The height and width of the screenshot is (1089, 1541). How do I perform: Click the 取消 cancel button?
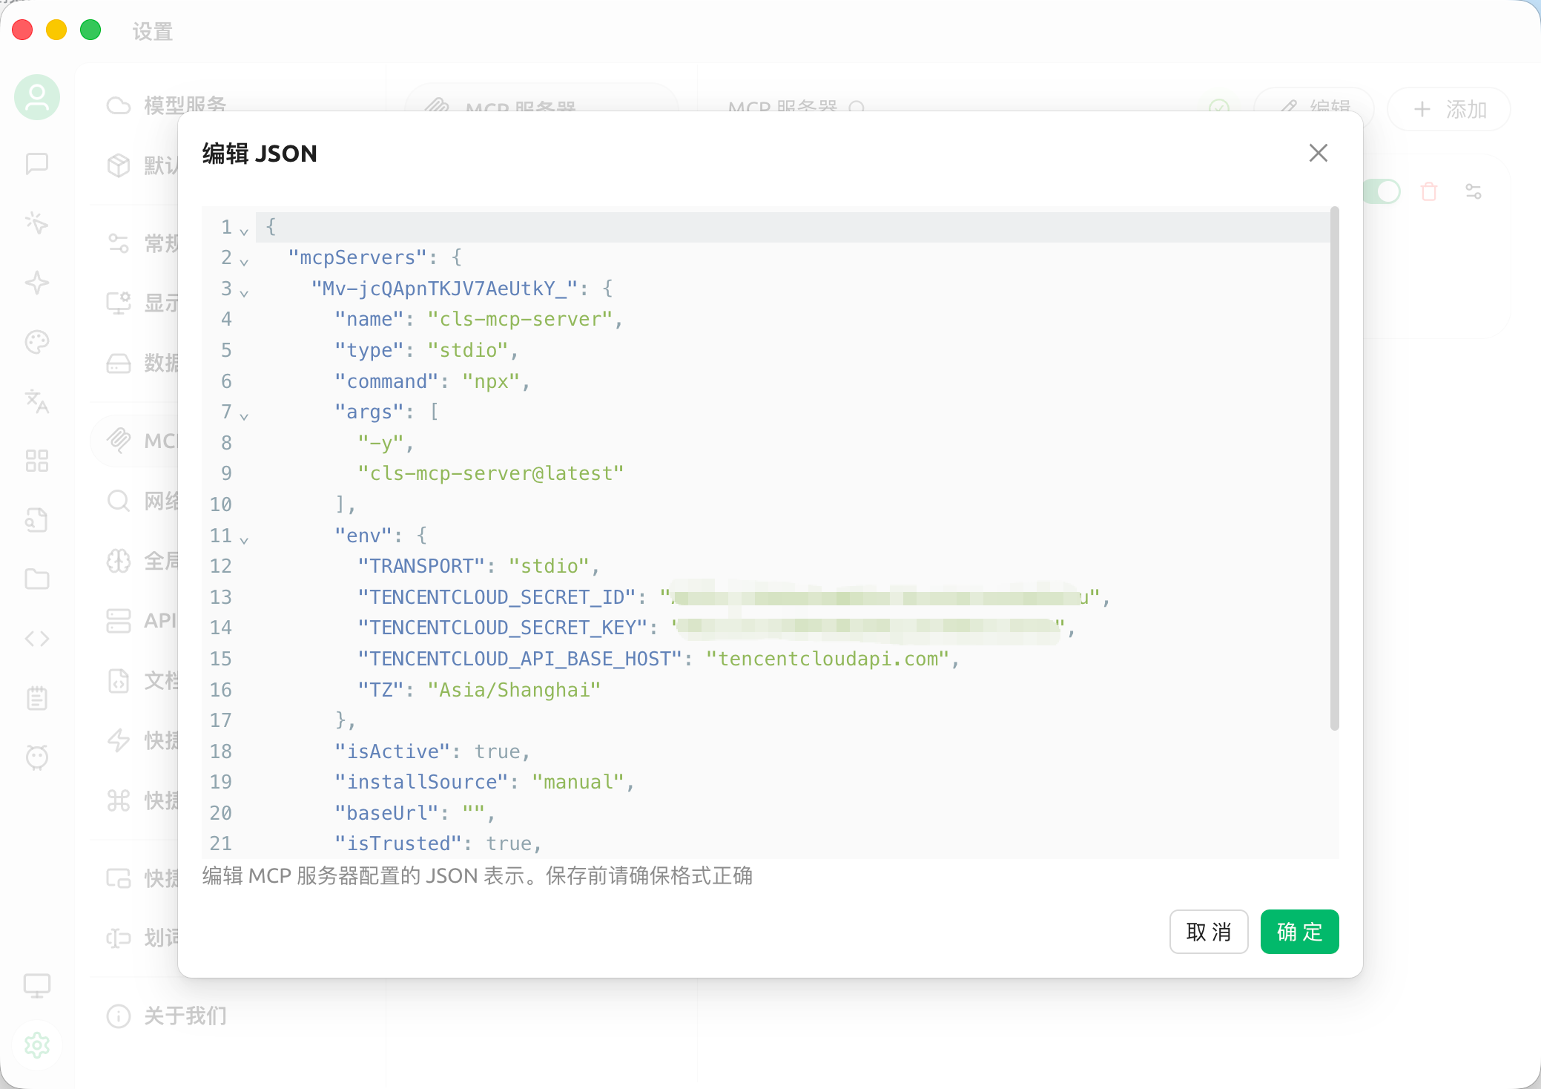pyautogui.click(x=1209, y=932)
